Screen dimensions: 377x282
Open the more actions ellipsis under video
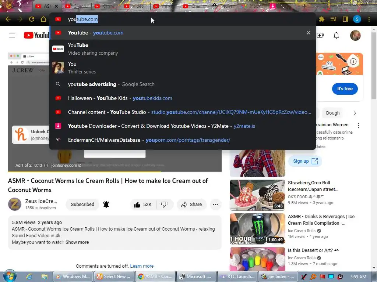pos(216,205)
